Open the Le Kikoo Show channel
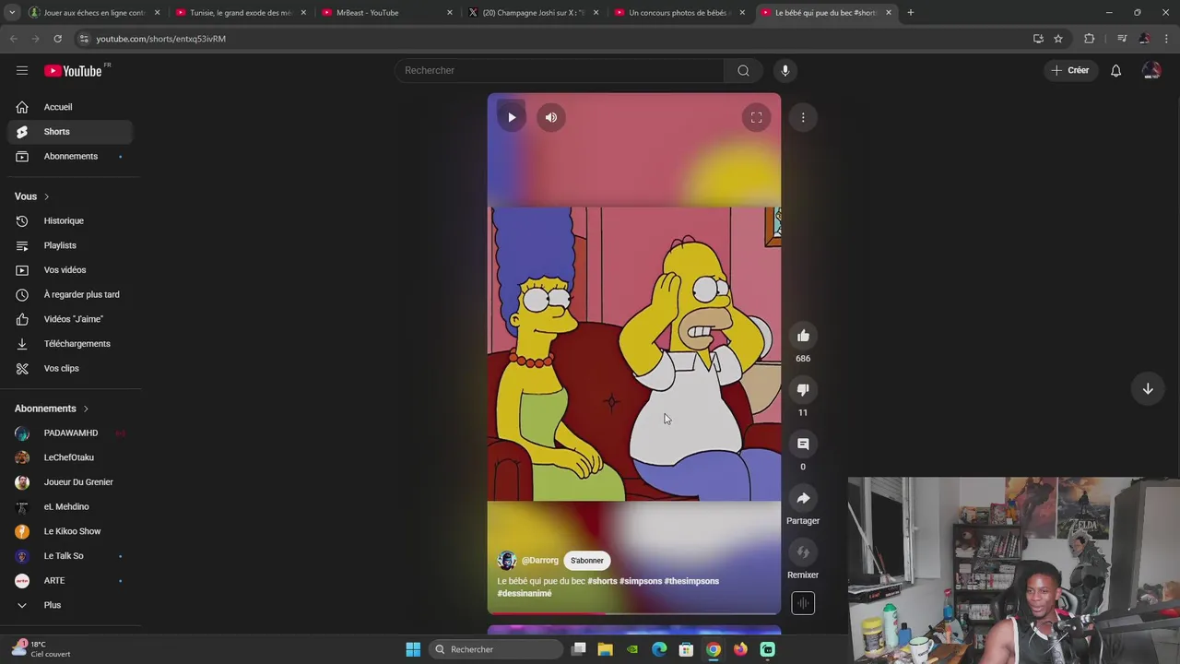The width and height of the screenshot is (1180, 664). click(x=70, y=531)
